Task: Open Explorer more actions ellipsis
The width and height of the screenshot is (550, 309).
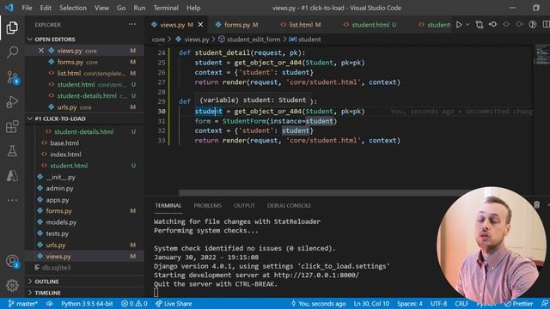Action: coord(132,25)
